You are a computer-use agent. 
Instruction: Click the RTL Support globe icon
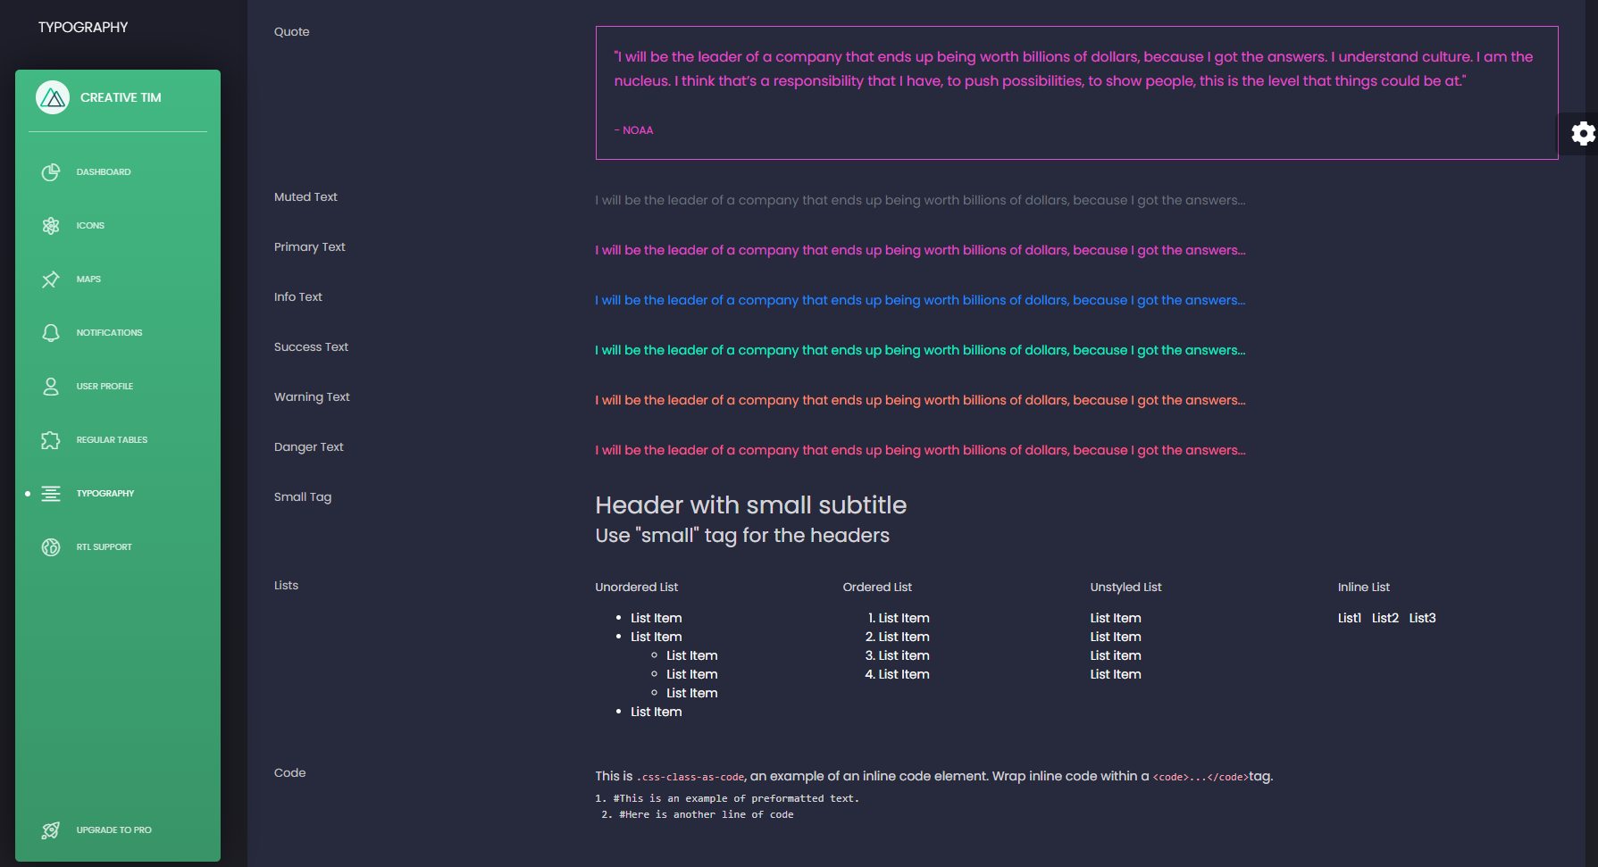(x=50, y=546)
